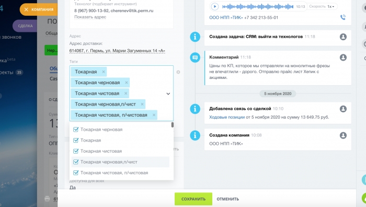Close the КОМПАНИЯ slider tab
The height and width of the screenshot is (207, 366).
[x=26, y=9]
